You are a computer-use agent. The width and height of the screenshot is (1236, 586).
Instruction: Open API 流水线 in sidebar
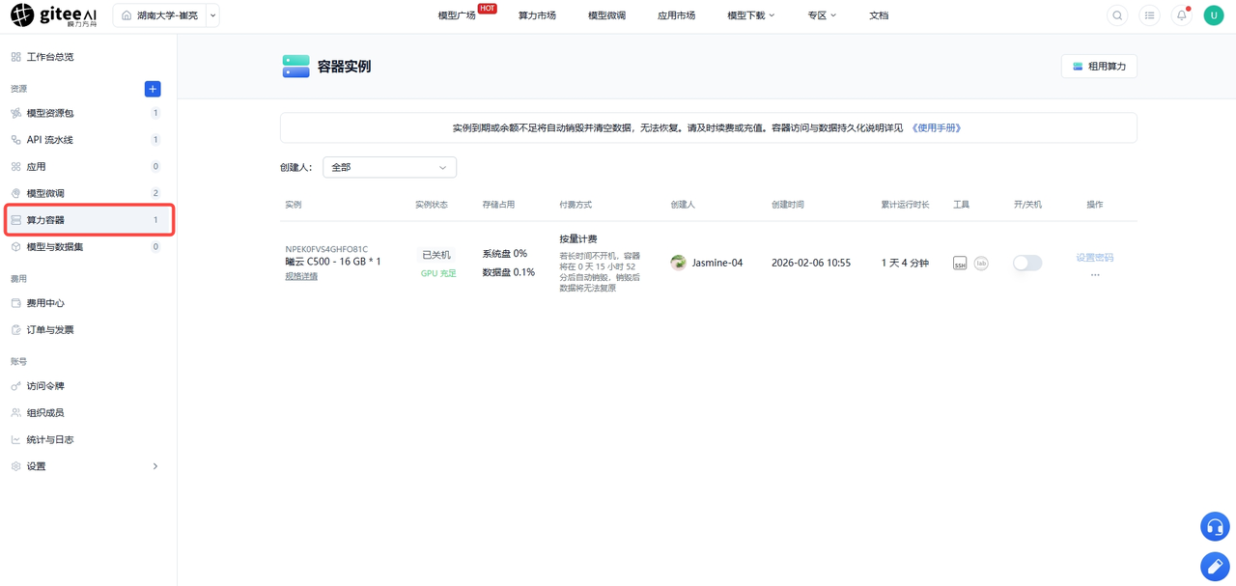click(88, 140)
